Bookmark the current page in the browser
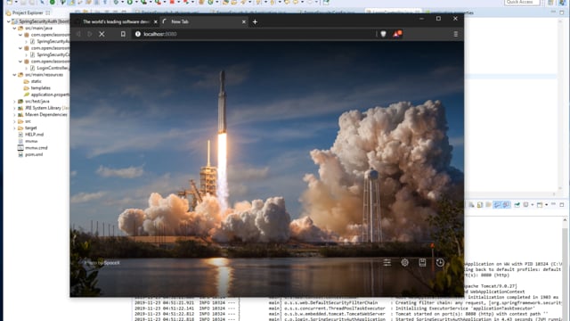Screen dimensions: 570x321 (123, 34)
